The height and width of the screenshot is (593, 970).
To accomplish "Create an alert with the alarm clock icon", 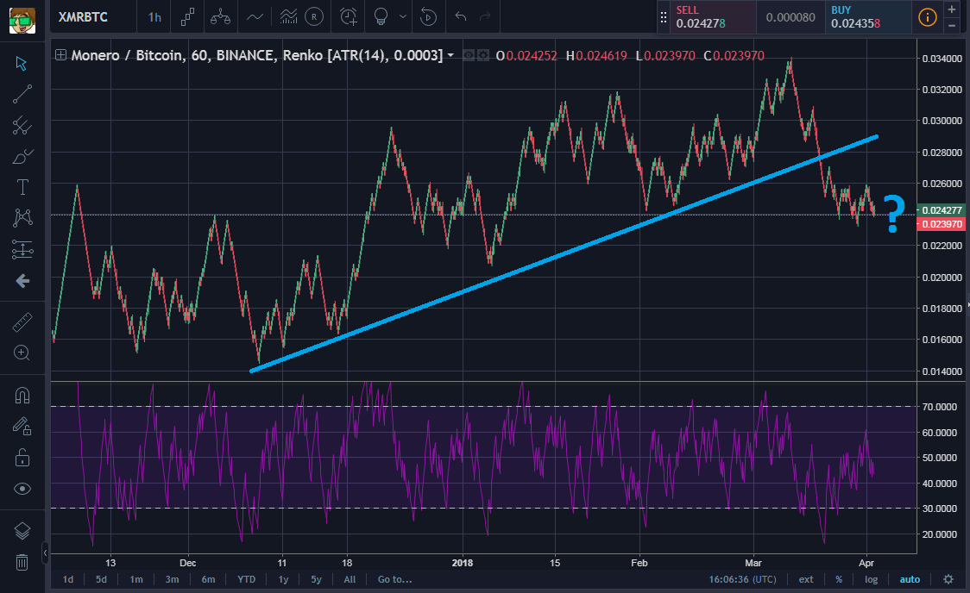I will coord(349,17).
